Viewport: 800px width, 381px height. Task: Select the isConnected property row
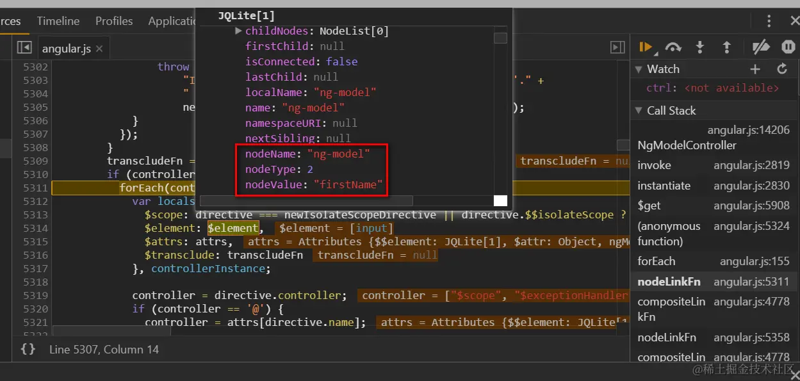point(301,61)
